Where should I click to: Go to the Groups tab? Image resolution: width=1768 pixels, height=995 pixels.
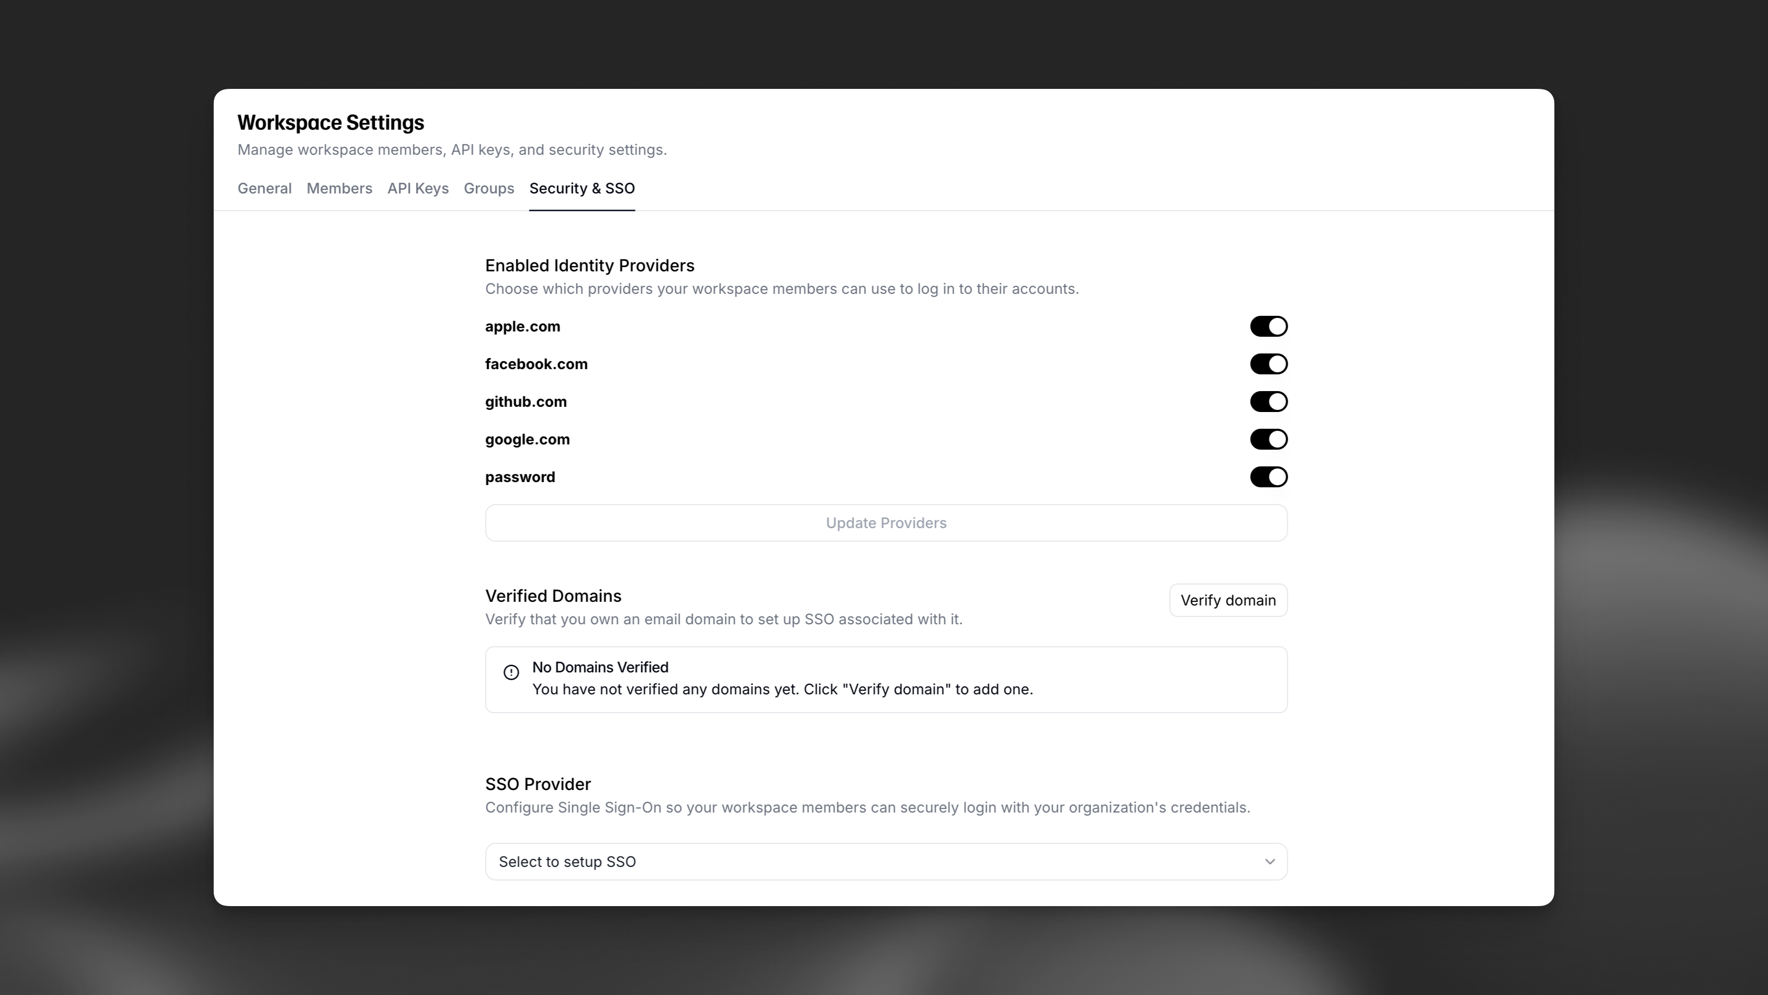coord(489,188)
